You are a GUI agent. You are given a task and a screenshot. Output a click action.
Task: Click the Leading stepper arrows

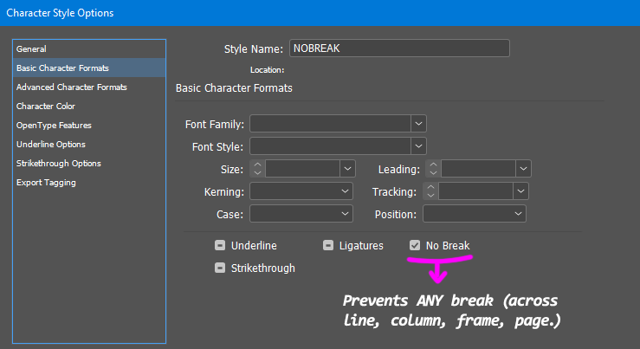[433, 169]
